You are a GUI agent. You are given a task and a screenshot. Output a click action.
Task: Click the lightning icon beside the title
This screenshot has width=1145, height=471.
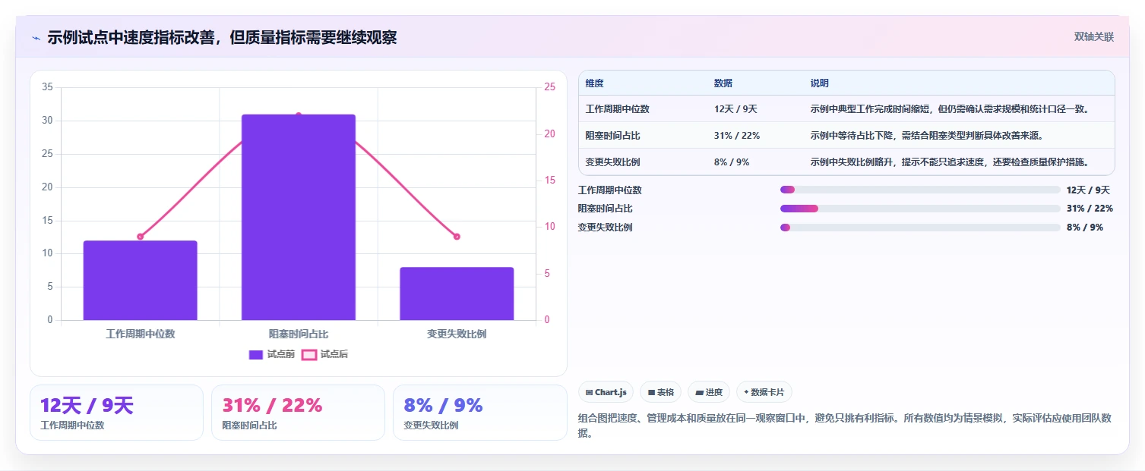(36, 38)
